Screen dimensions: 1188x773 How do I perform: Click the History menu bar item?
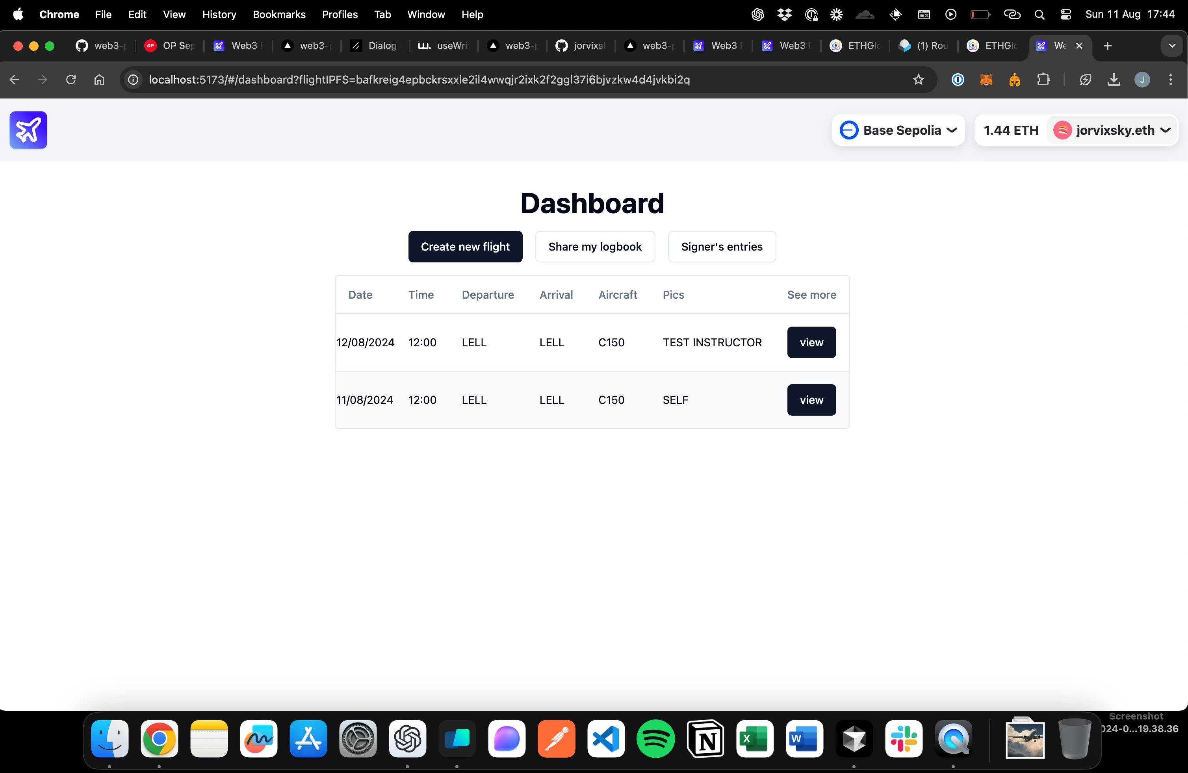(219, 14)
